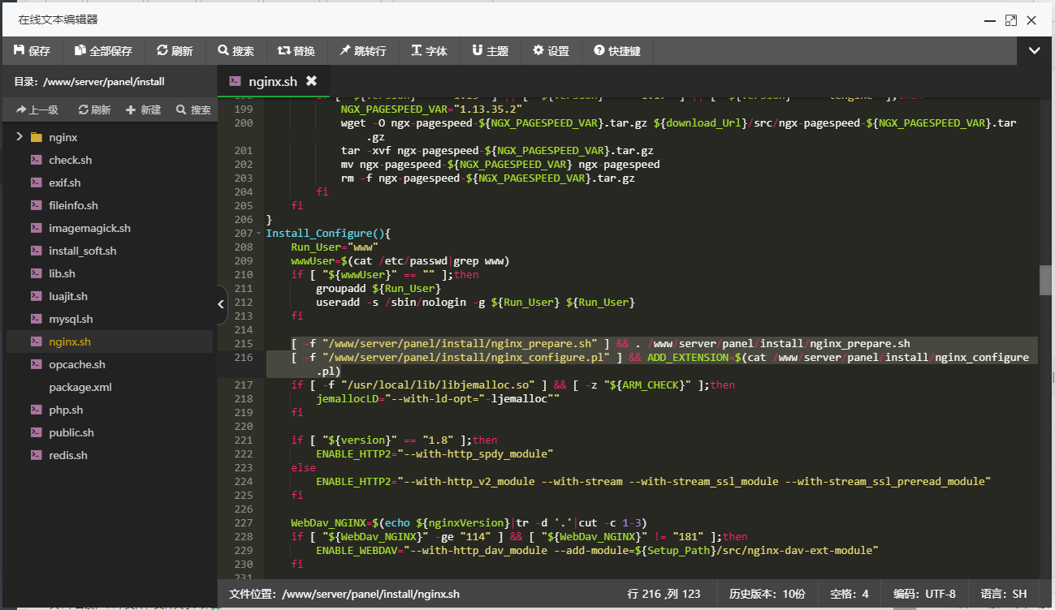Image resolution: width=1055 pixels, height=610 pixels.
Task: Change indentation via 空格: 4
Action: pyautogui.click(x=849, y=594)
